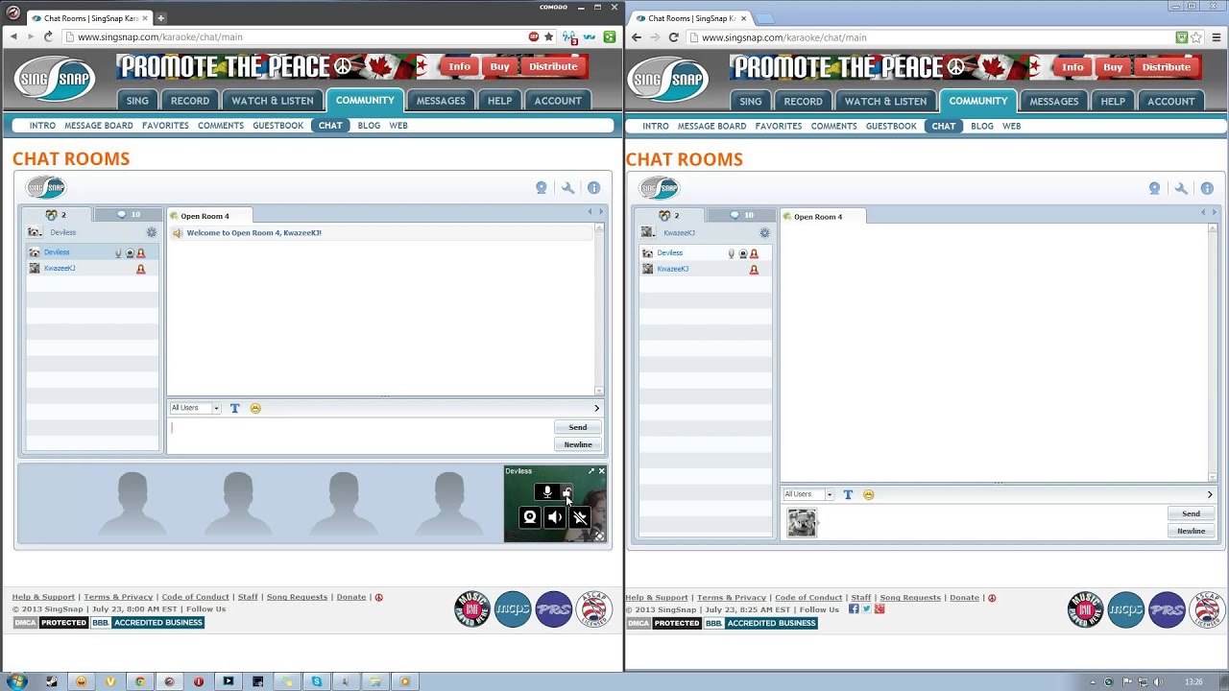Screen dimensions: 1229x691
Task: Click Distribute button on right window banner
Action: tap(1167, 67)
